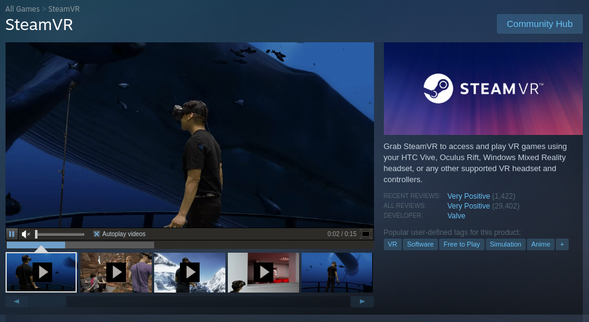Open the SteamVR breadcrumb link
The width and height of the screenshot is (589, 322).
coord(64,9)
